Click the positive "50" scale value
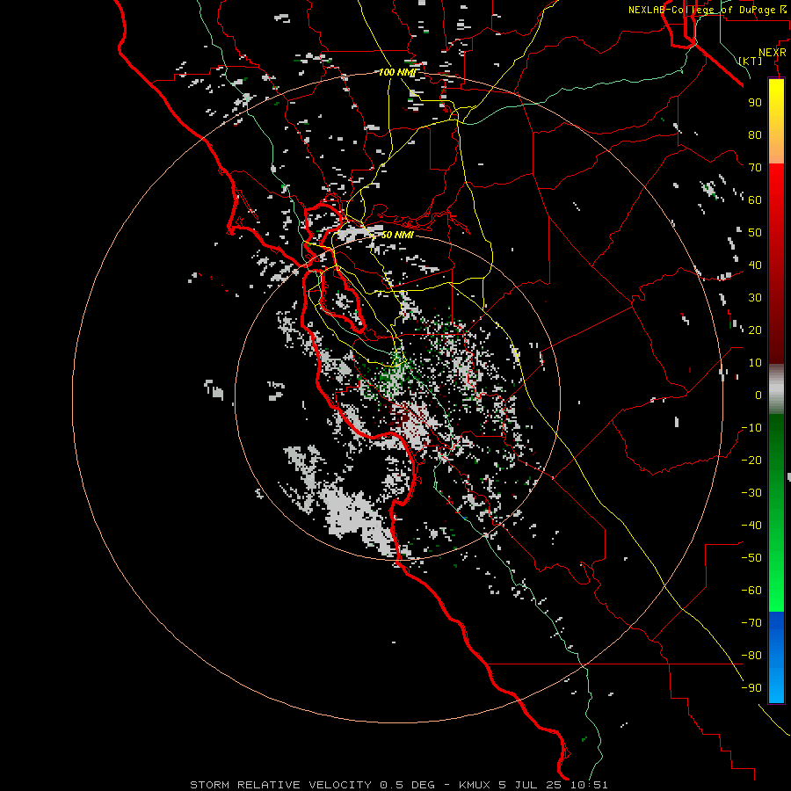Viewport: 791px width, 791px height. tap(755, 233)
